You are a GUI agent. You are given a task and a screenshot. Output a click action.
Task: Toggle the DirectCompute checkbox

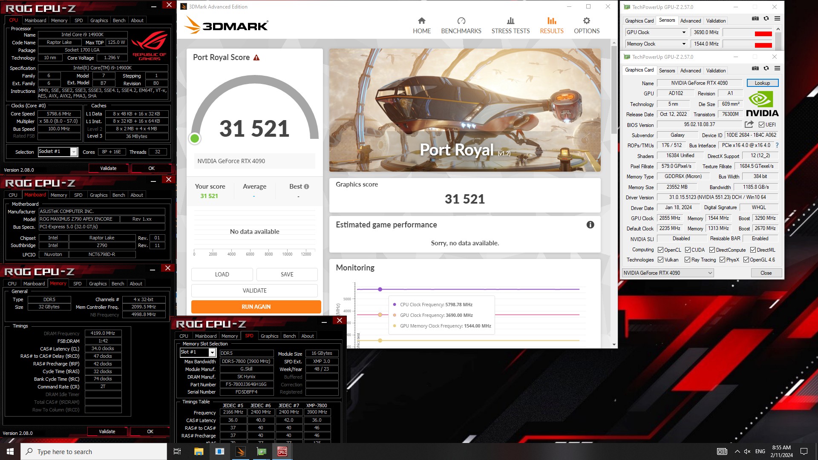(712, 250)
